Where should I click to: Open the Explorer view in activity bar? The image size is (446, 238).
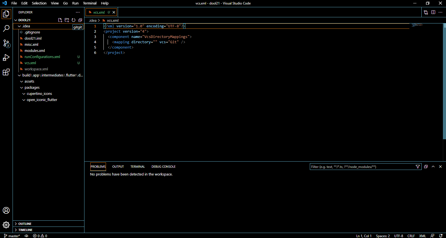coord(6,14)
